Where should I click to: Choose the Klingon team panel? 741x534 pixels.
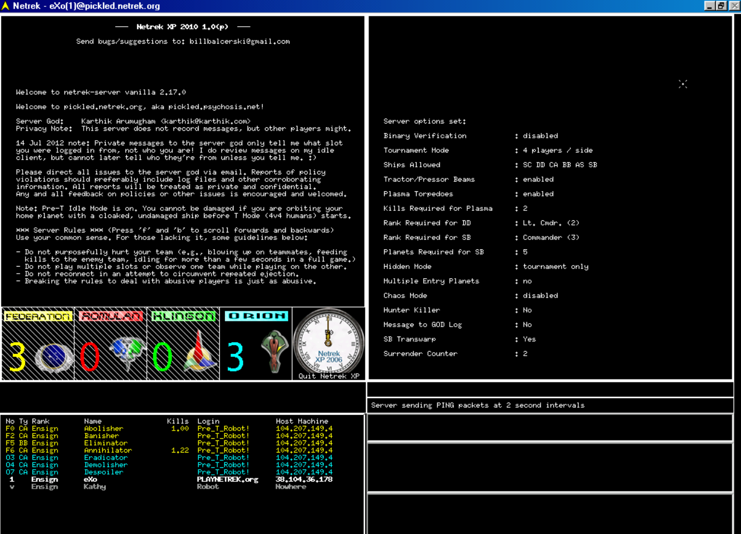[183, 343]
